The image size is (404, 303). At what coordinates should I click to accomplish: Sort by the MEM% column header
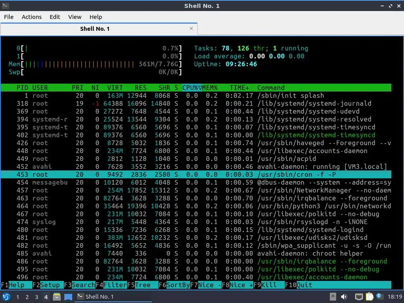210,88
